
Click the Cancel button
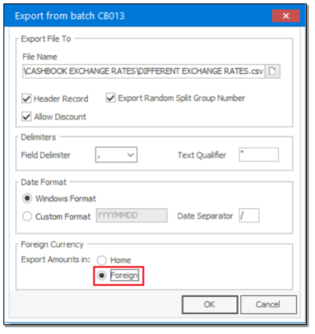click(269, 304)
